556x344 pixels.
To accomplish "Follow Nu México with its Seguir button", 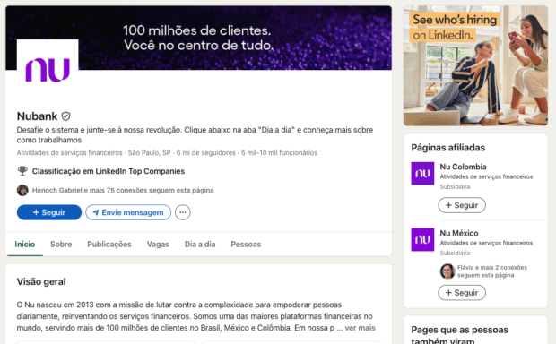I will click(x=462, y=293).
